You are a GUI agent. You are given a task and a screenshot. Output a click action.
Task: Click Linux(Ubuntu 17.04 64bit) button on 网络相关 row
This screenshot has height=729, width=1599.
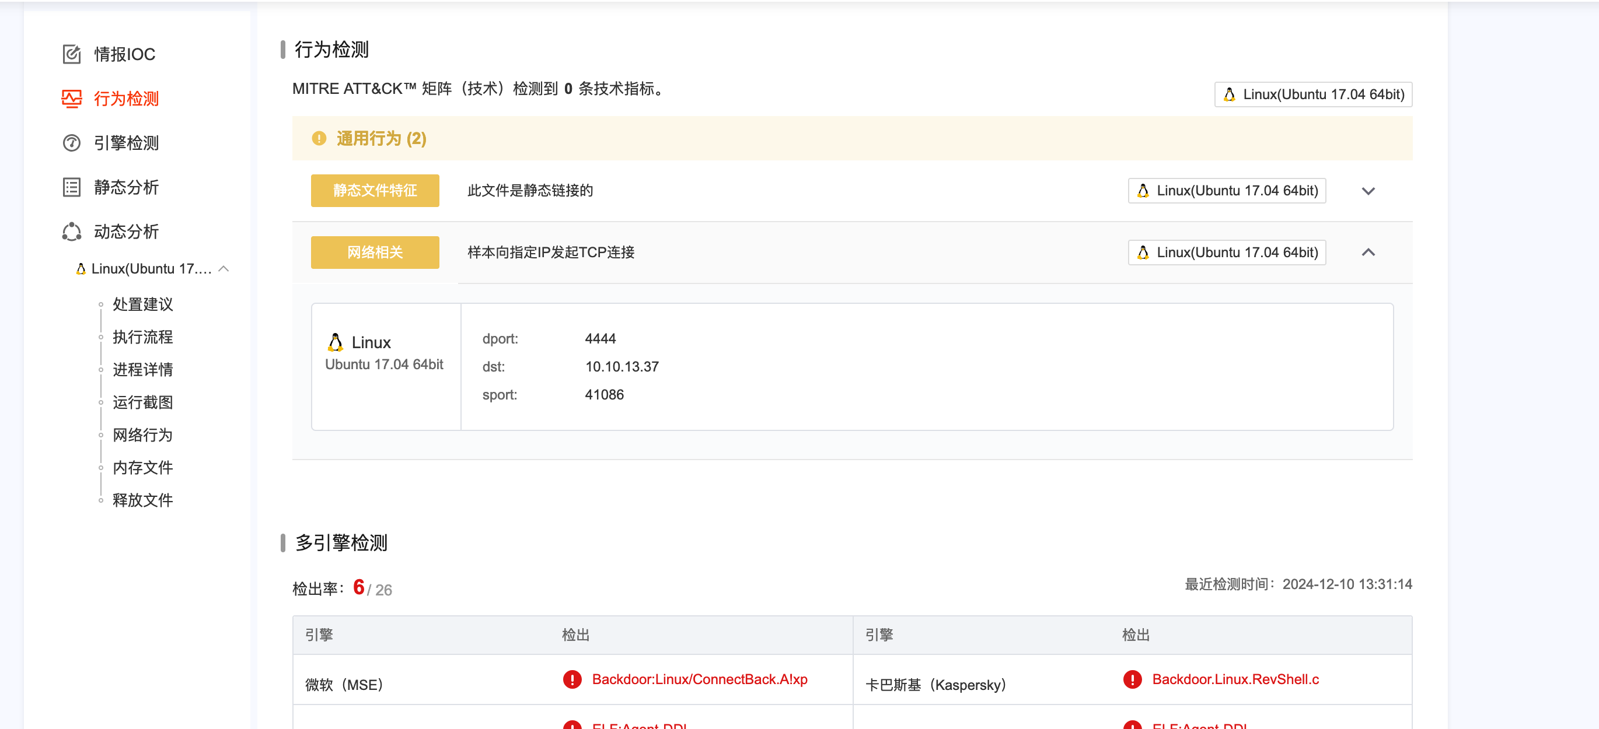click(1226, 252)
